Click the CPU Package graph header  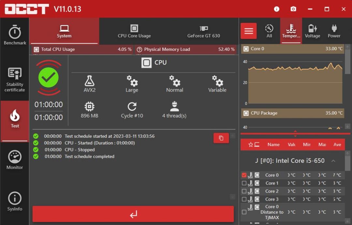coord(292,113)
